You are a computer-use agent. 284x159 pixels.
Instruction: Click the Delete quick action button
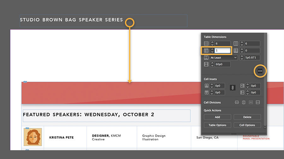coord(247,117)
